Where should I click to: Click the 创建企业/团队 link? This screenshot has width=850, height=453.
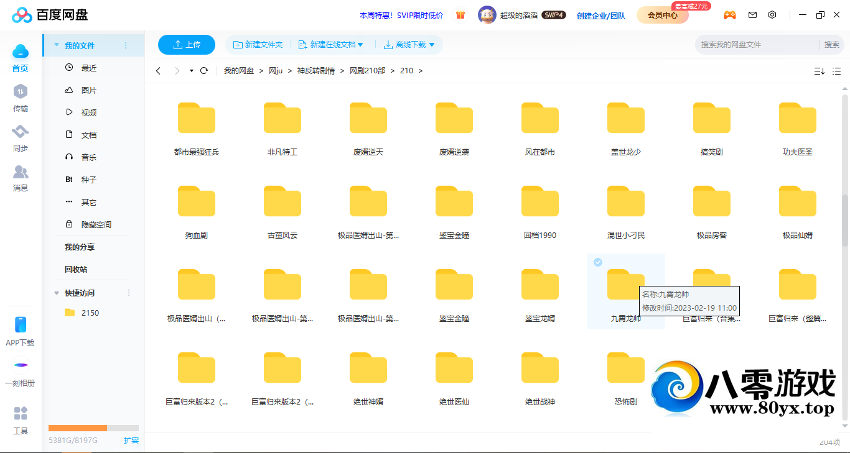tap(601, 16)
